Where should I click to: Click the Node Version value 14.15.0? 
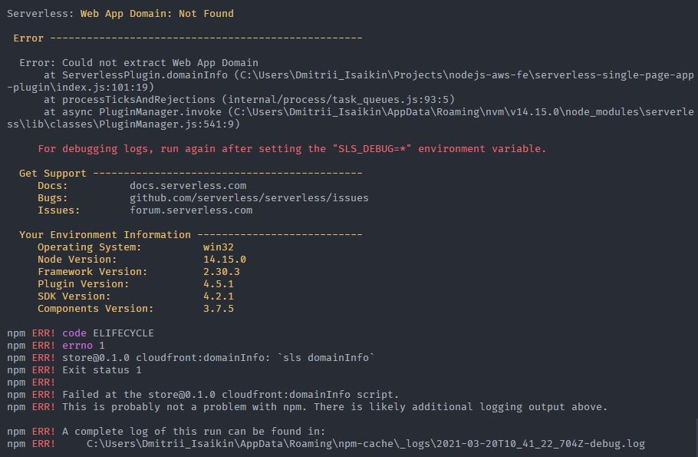[x=224, y=260]
